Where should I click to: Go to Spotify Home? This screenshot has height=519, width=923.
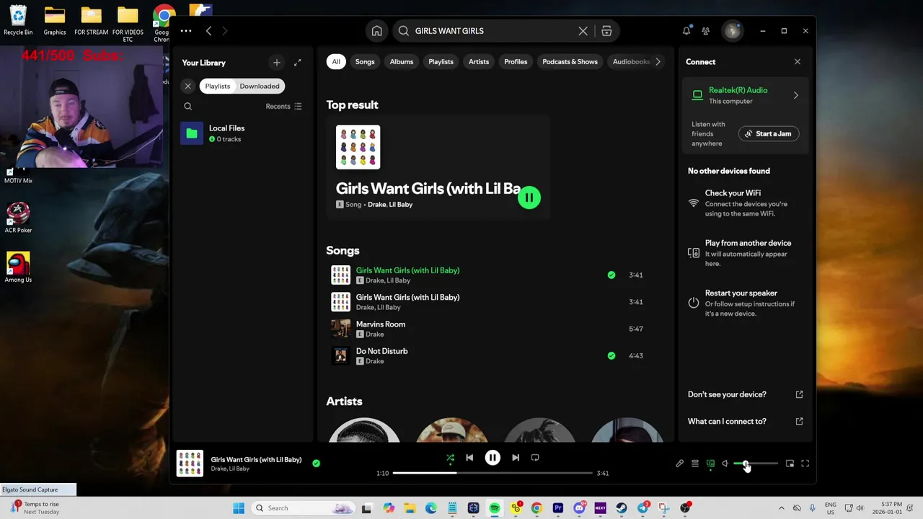pos(376,31)
